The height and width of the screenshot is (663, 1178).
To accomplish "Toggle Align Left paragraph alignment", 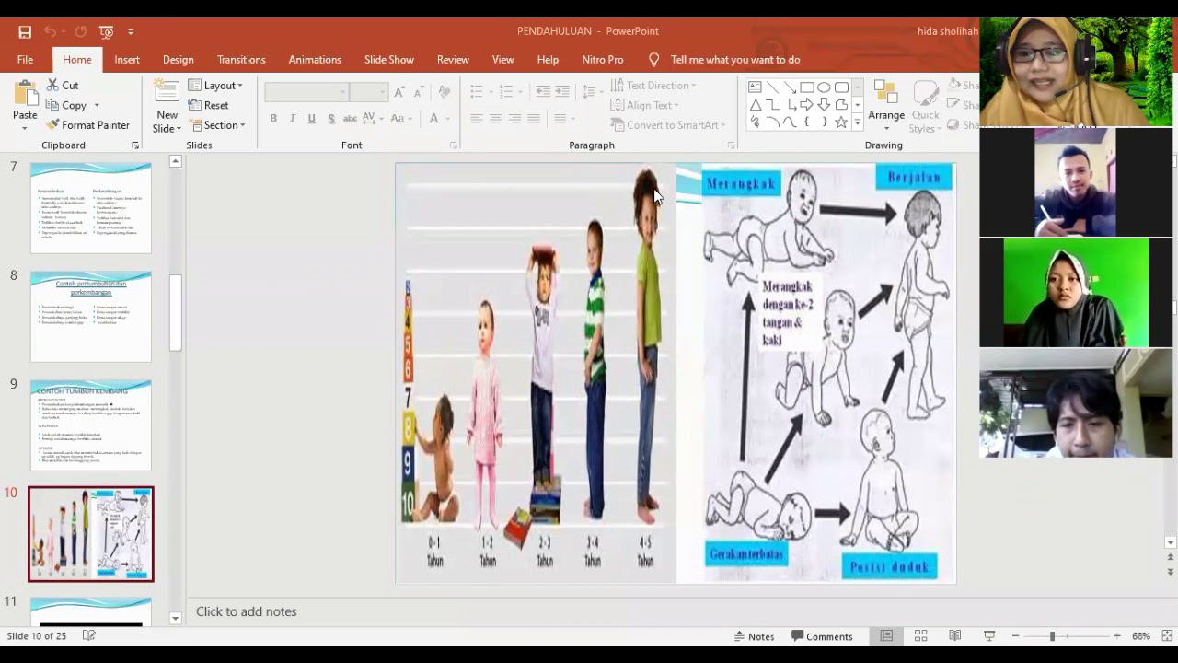I will pyautogui.click(x=476, y=119).
